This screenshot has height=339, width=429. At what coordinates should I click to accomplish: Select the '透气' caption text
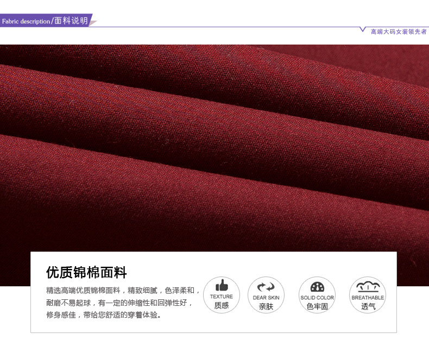368,306
